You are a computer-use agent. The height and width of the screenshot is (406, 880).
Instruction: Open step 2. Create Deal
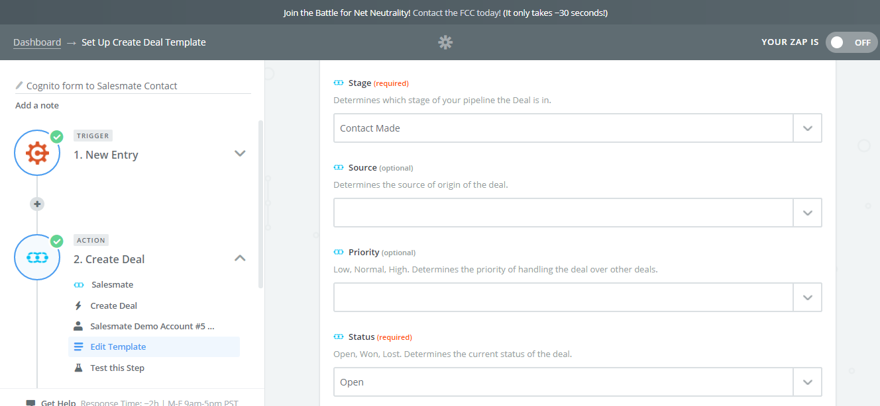pyautogui.click(x=109, y=259)
